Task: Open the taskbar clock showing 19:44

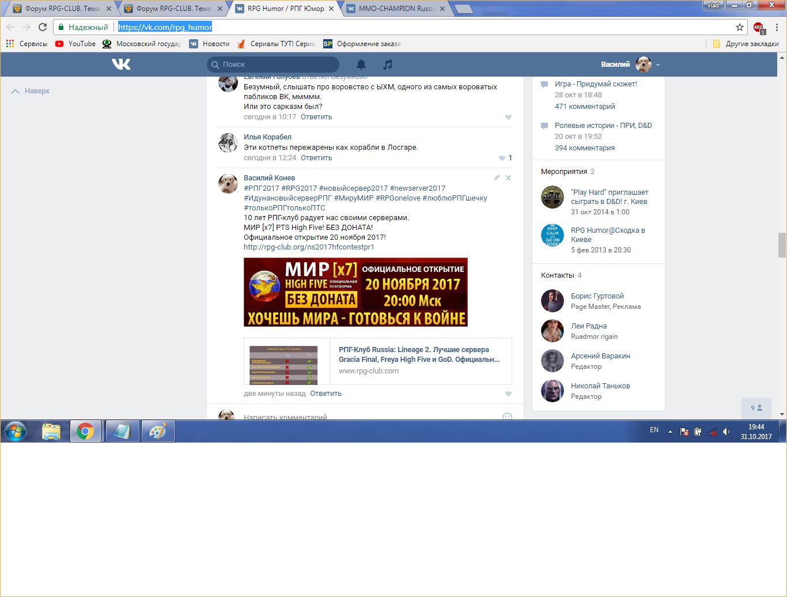Action: pos(756,432)
